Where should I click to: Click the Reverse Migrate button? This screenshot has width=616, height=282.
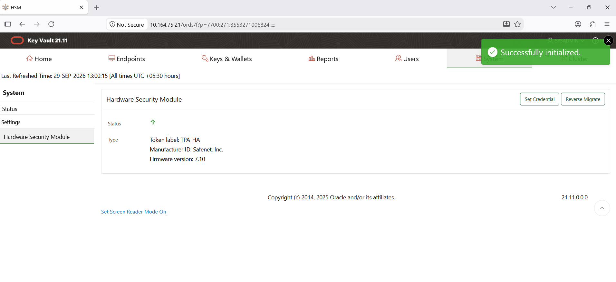[583, 99]
